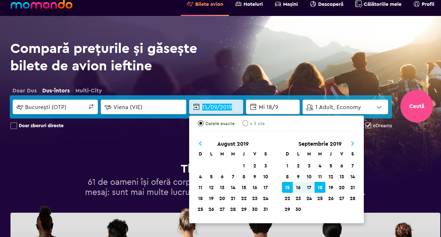
Task: Uncheck the eDreams checkbox
Action: (368, 126)
